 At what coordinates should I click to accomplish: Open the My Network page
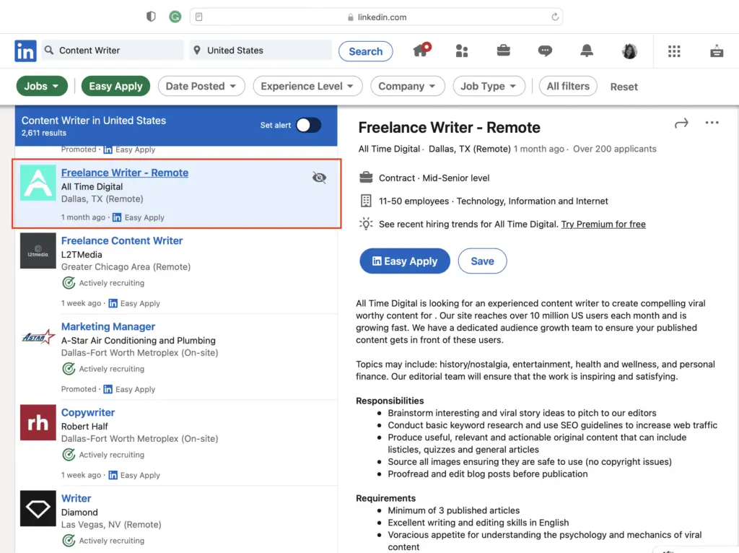(463, 51)
